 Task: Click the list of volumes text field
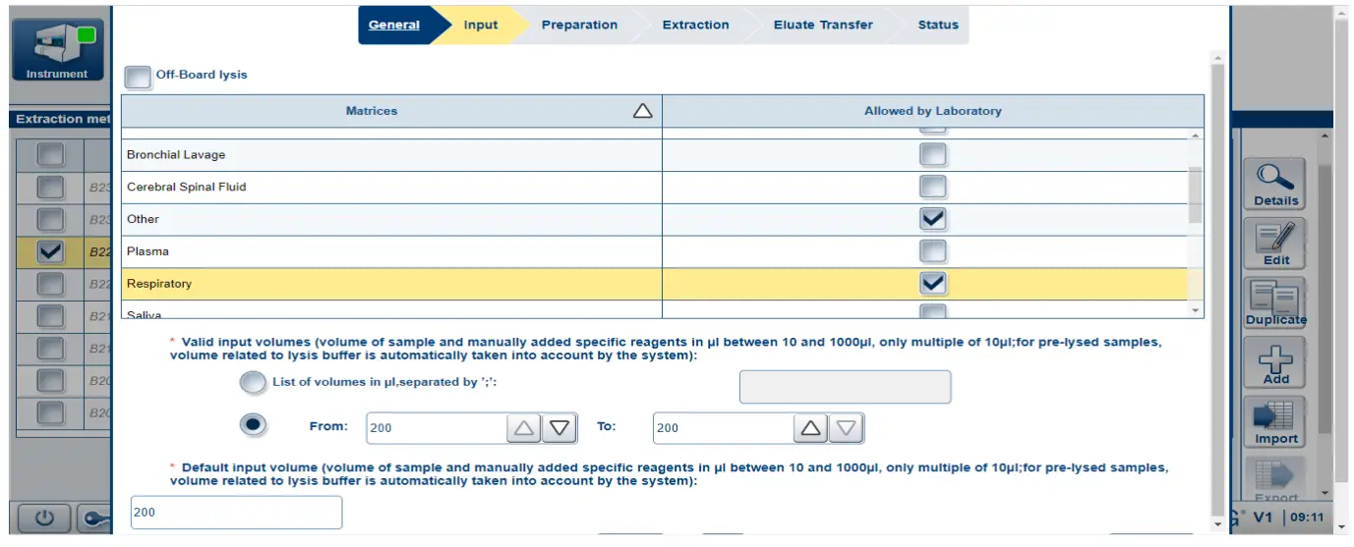(846, 387)
